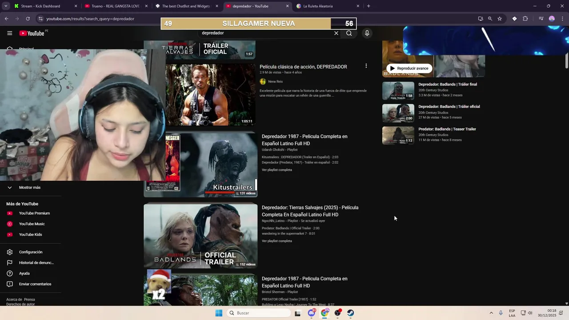
Task: Open the tab search dropdown arrow
Action: (x=6, y=6)
